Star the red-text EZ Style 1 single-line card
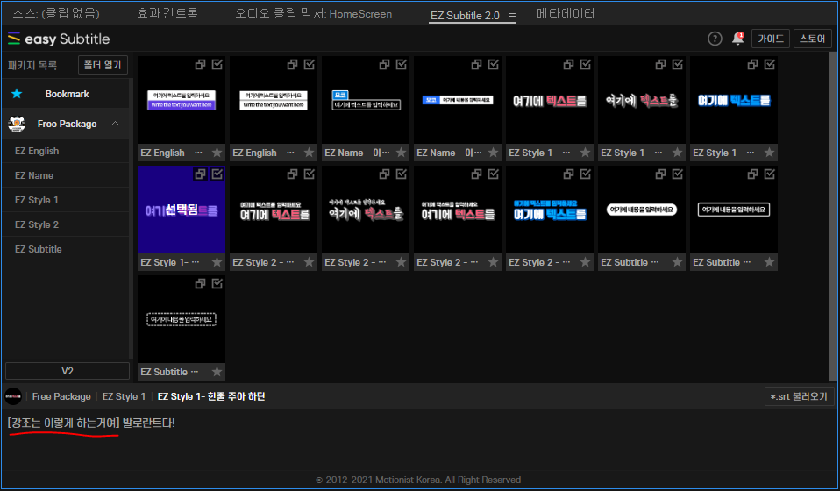The height and width of the screenshot is (491, 840). tap(586, 153)
